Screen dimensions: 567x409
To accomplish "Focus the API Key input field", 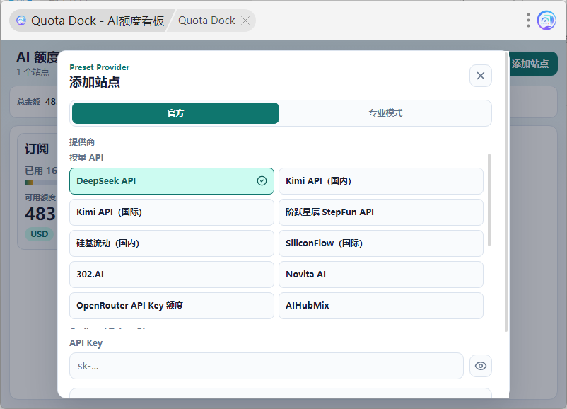I will click(266, 366).
